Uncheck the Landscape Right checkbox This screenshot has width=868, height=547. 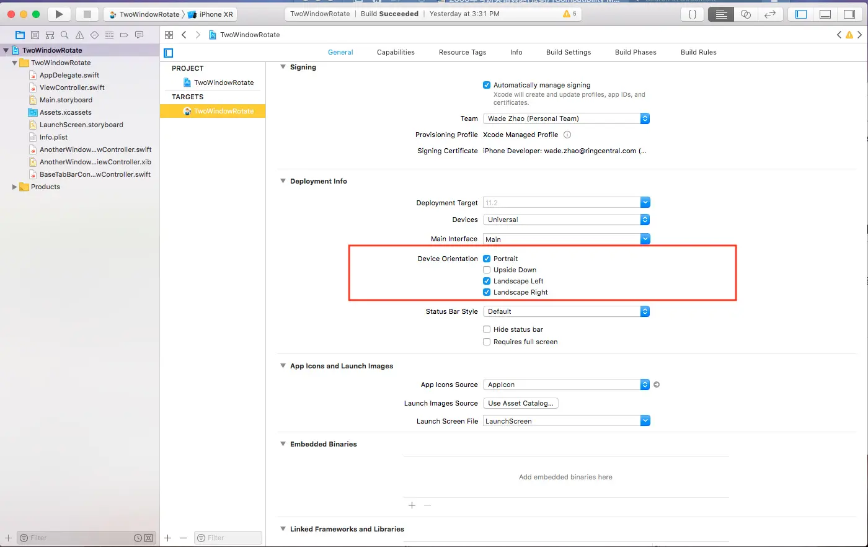coord(487,292)
